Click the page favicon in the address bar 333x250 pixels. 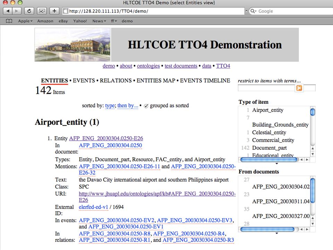click(66, 11)
